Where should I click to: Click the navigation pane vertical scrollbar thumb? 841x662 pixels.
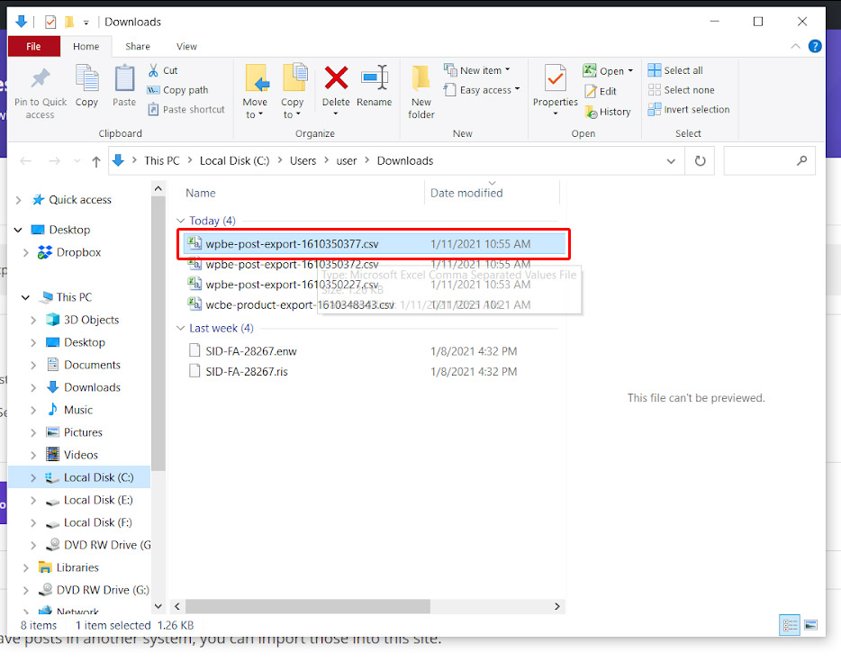point(158,333)
